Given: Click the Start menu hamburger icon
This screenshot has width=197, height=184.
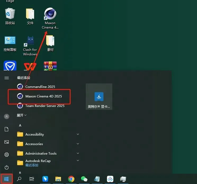Looking at the screenshot, I should (x=7, y=78).
